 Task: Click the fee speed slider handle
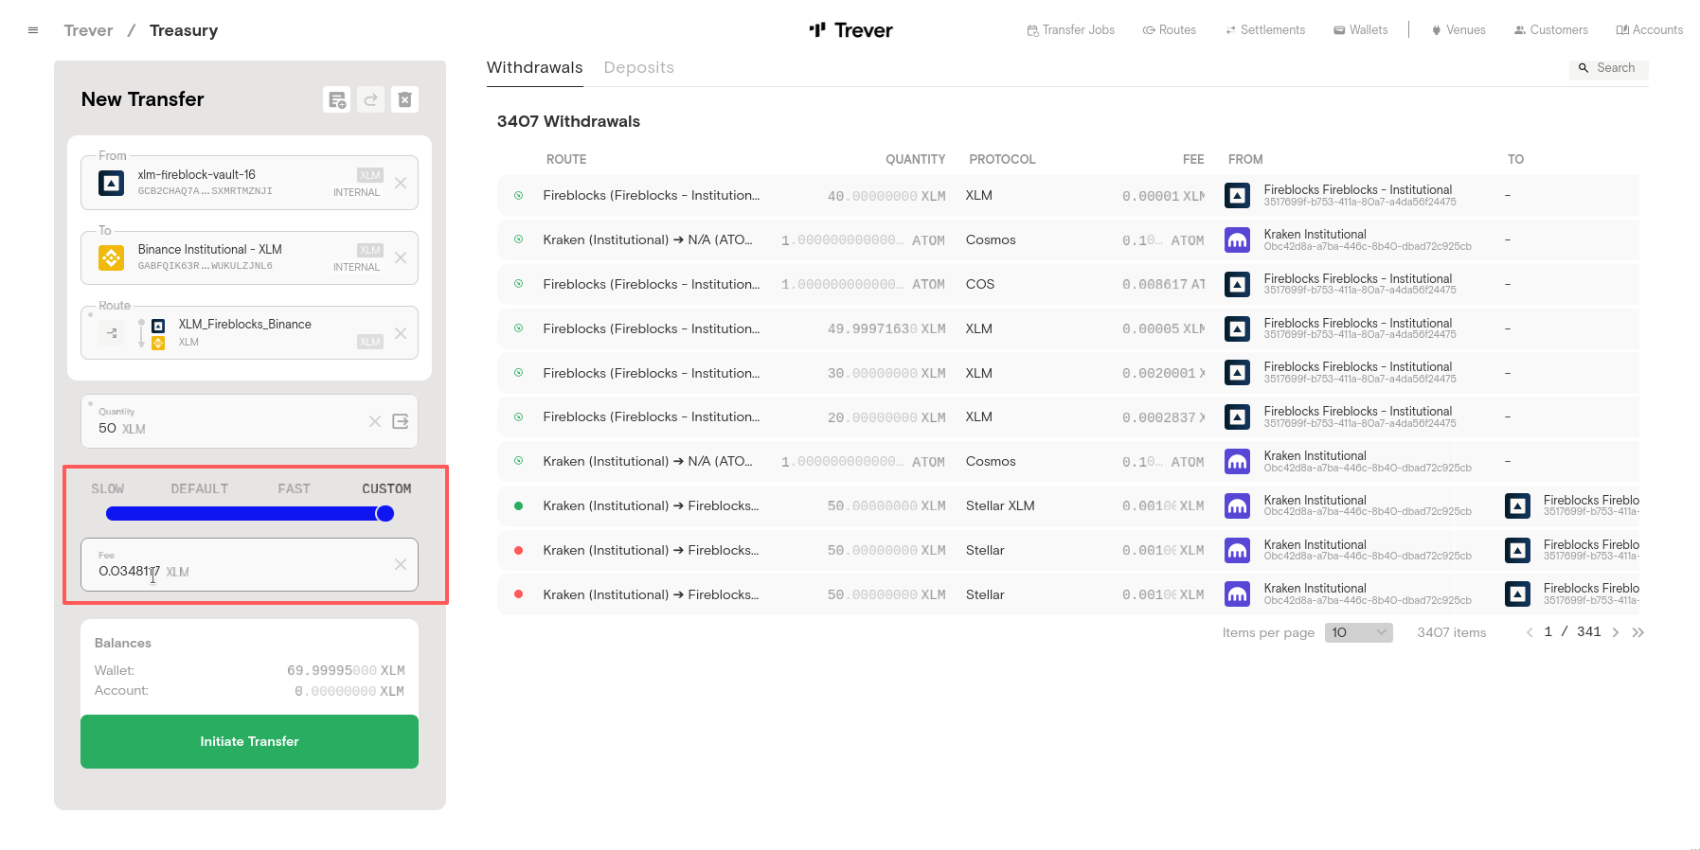coord(385,514)
